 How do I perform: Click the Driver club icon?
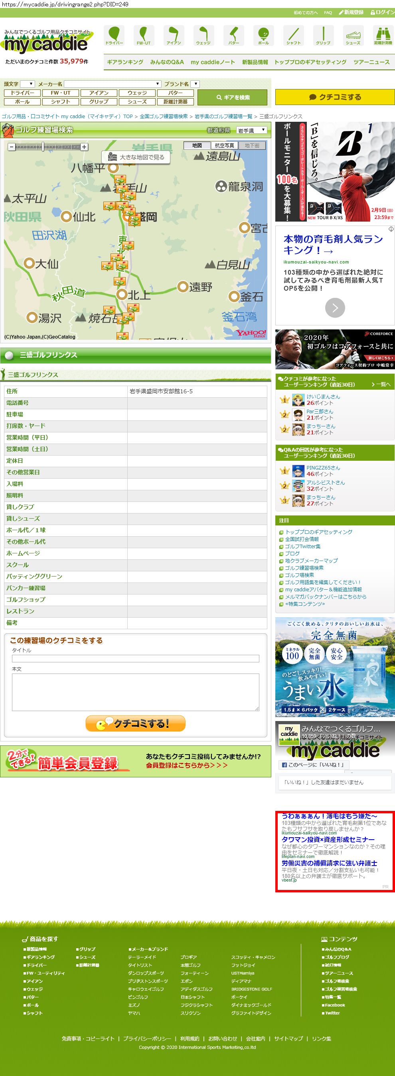[x=114, y=35]
